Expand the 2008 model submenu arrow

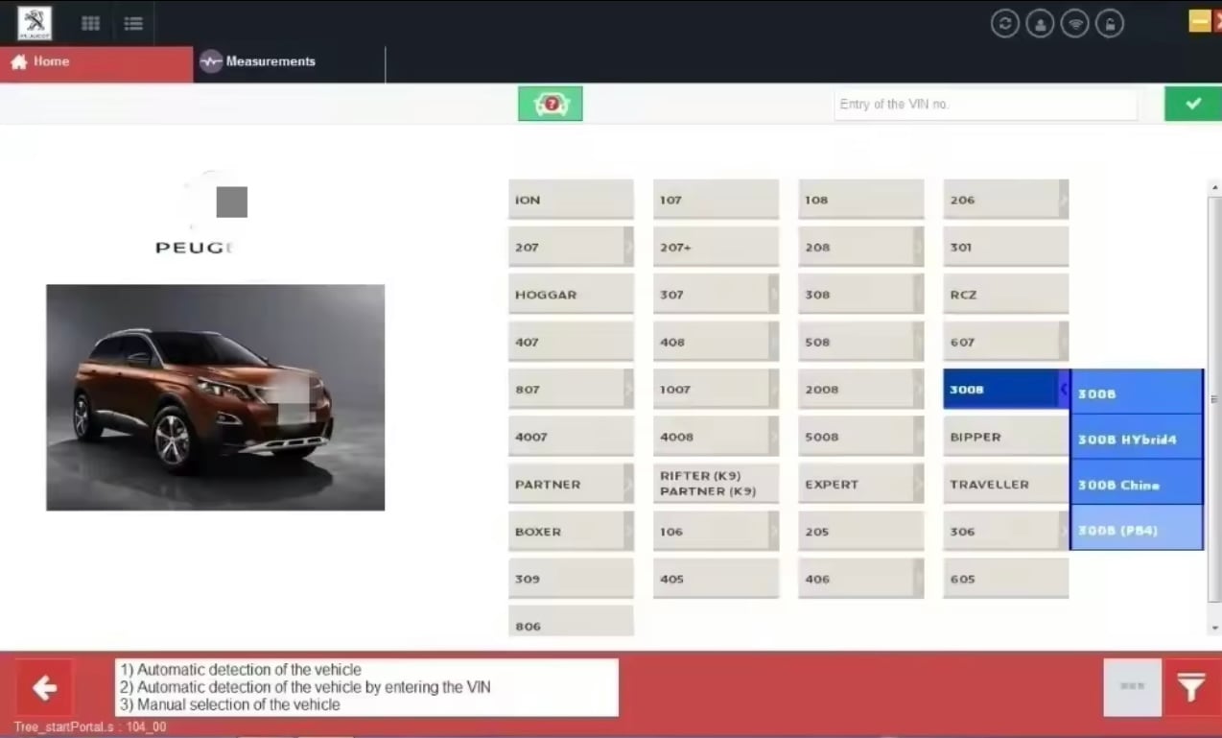coord(919,389)
